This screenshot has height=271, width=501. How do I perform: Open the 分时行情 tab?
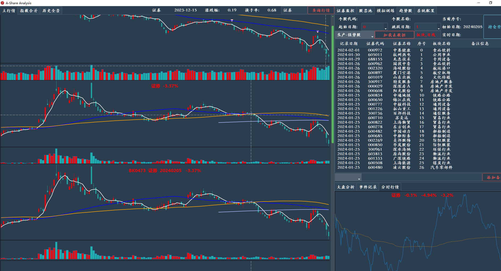pos(390,187)
